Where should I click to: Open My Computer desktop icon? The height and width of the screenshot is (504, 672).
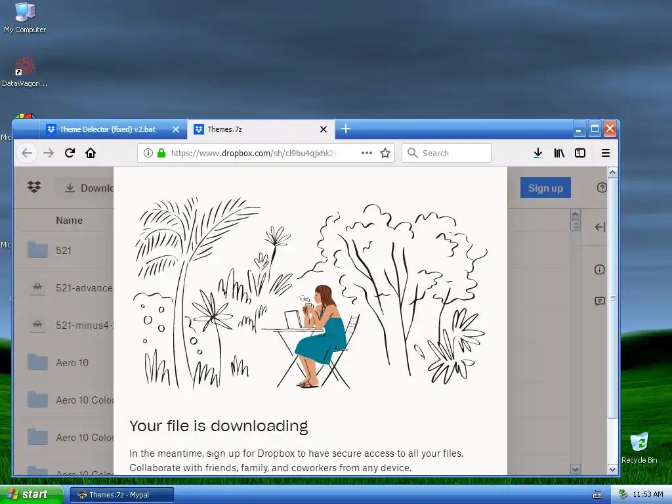(x=25, y=18)
